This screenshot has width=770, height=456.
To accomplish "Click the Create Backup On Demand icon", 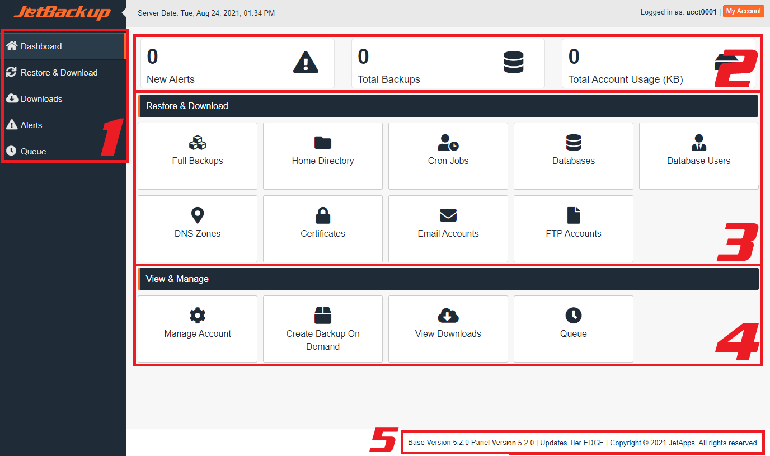I will coord(322,316).
